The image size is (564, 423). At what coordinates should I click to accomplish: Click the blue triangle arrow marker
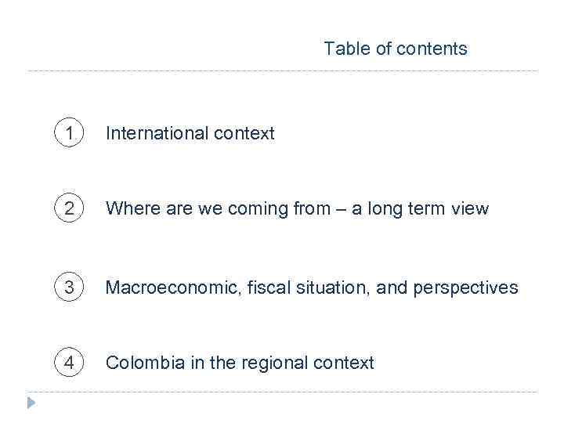(31, 403)
